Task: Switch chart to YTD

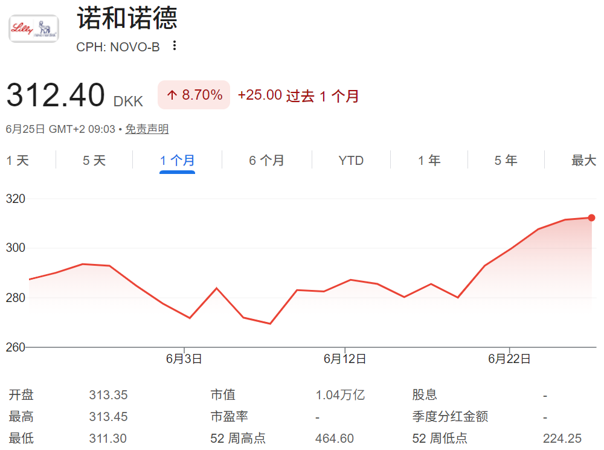Action: click(x=351, y=160)
